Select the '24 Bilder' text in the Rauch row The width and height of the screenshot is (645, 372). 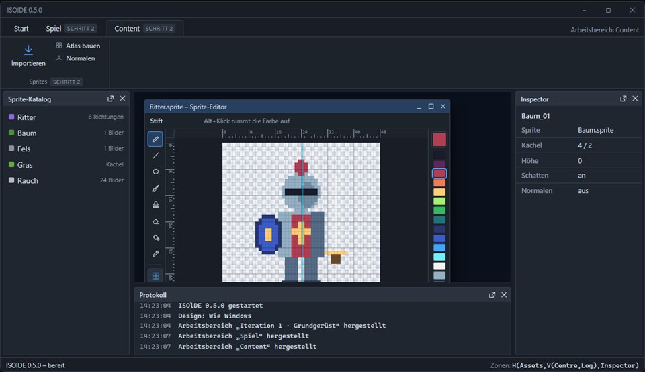click(x=112, y=180)
